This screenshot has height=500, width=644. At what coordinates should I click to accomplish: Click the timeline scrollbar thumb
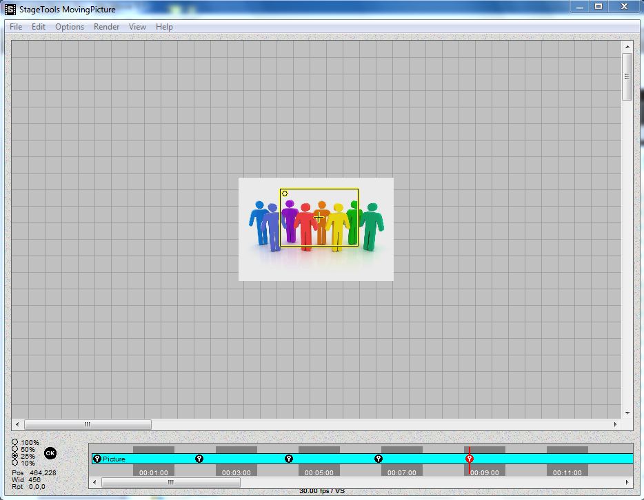click(x=171, y=482)
